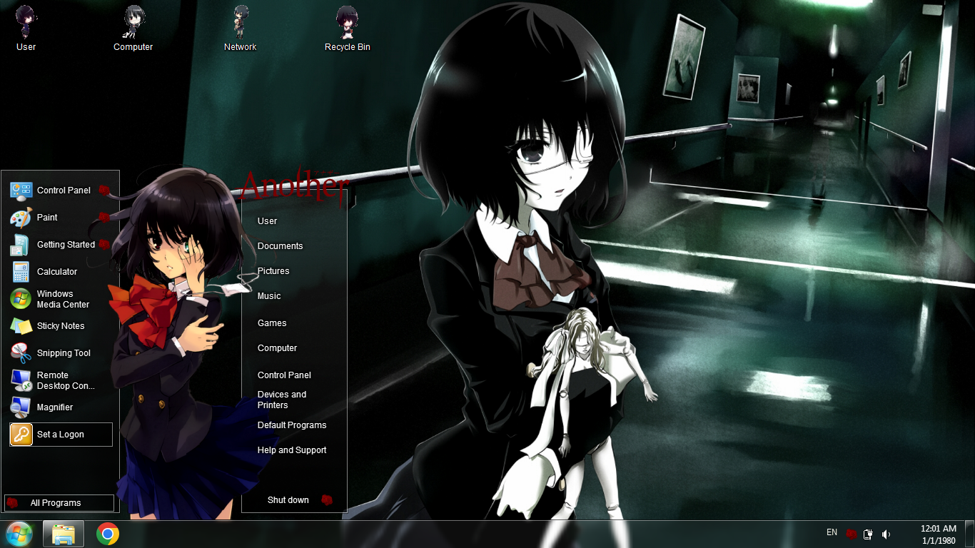This screenshot has width=975, height=548.
Task: Open the Network desktop icon
Action: tap(240, 29)
